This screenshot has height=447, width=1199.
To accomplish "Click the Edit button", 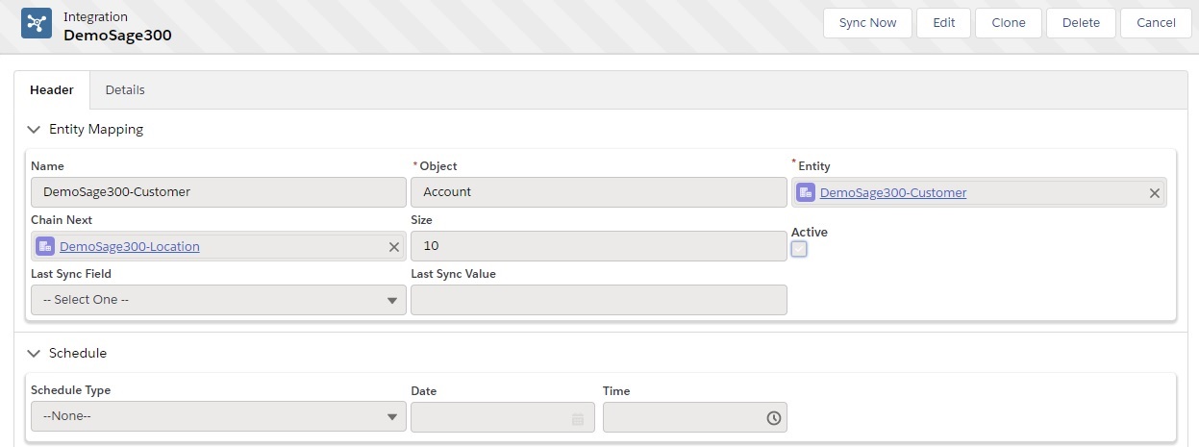I will [x=944, y=23].
